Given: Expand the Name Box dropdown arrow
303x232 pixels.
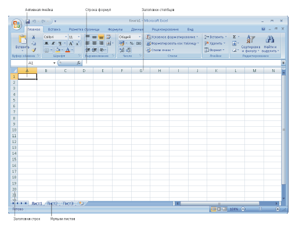Looking at the screenshot, I should pyautogui.click(x=55, y=63).
